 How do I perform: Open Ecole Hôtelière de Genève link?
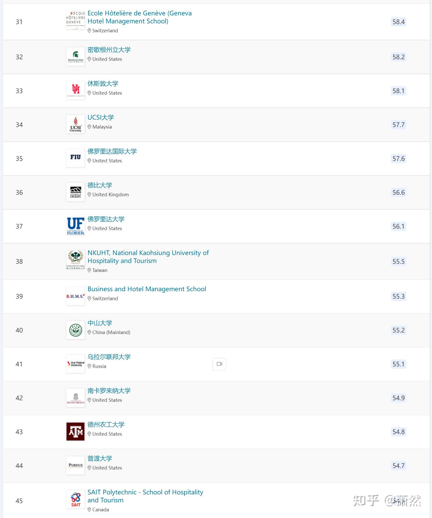point(139,17)
